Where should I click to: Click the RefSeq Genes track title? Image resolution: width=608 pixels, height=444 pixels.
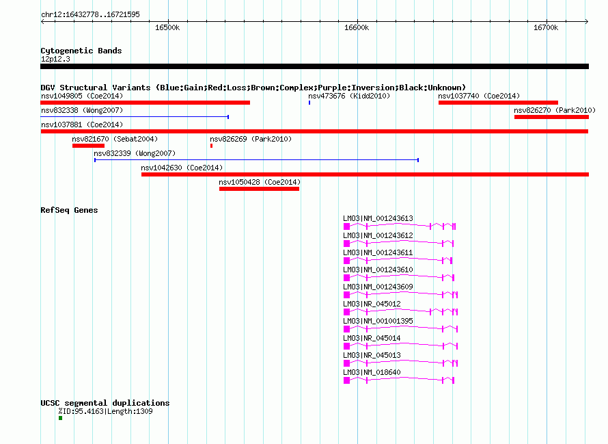(69, 210)
